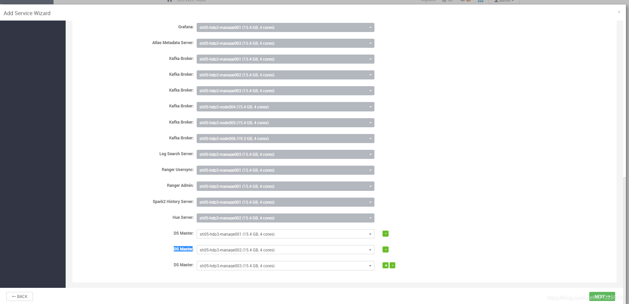Viewport: 629px width, 304px height.
Task: Open Kafka Broker dropdown showing sh05-hdp3-manage002
Action: pos(286,75)
